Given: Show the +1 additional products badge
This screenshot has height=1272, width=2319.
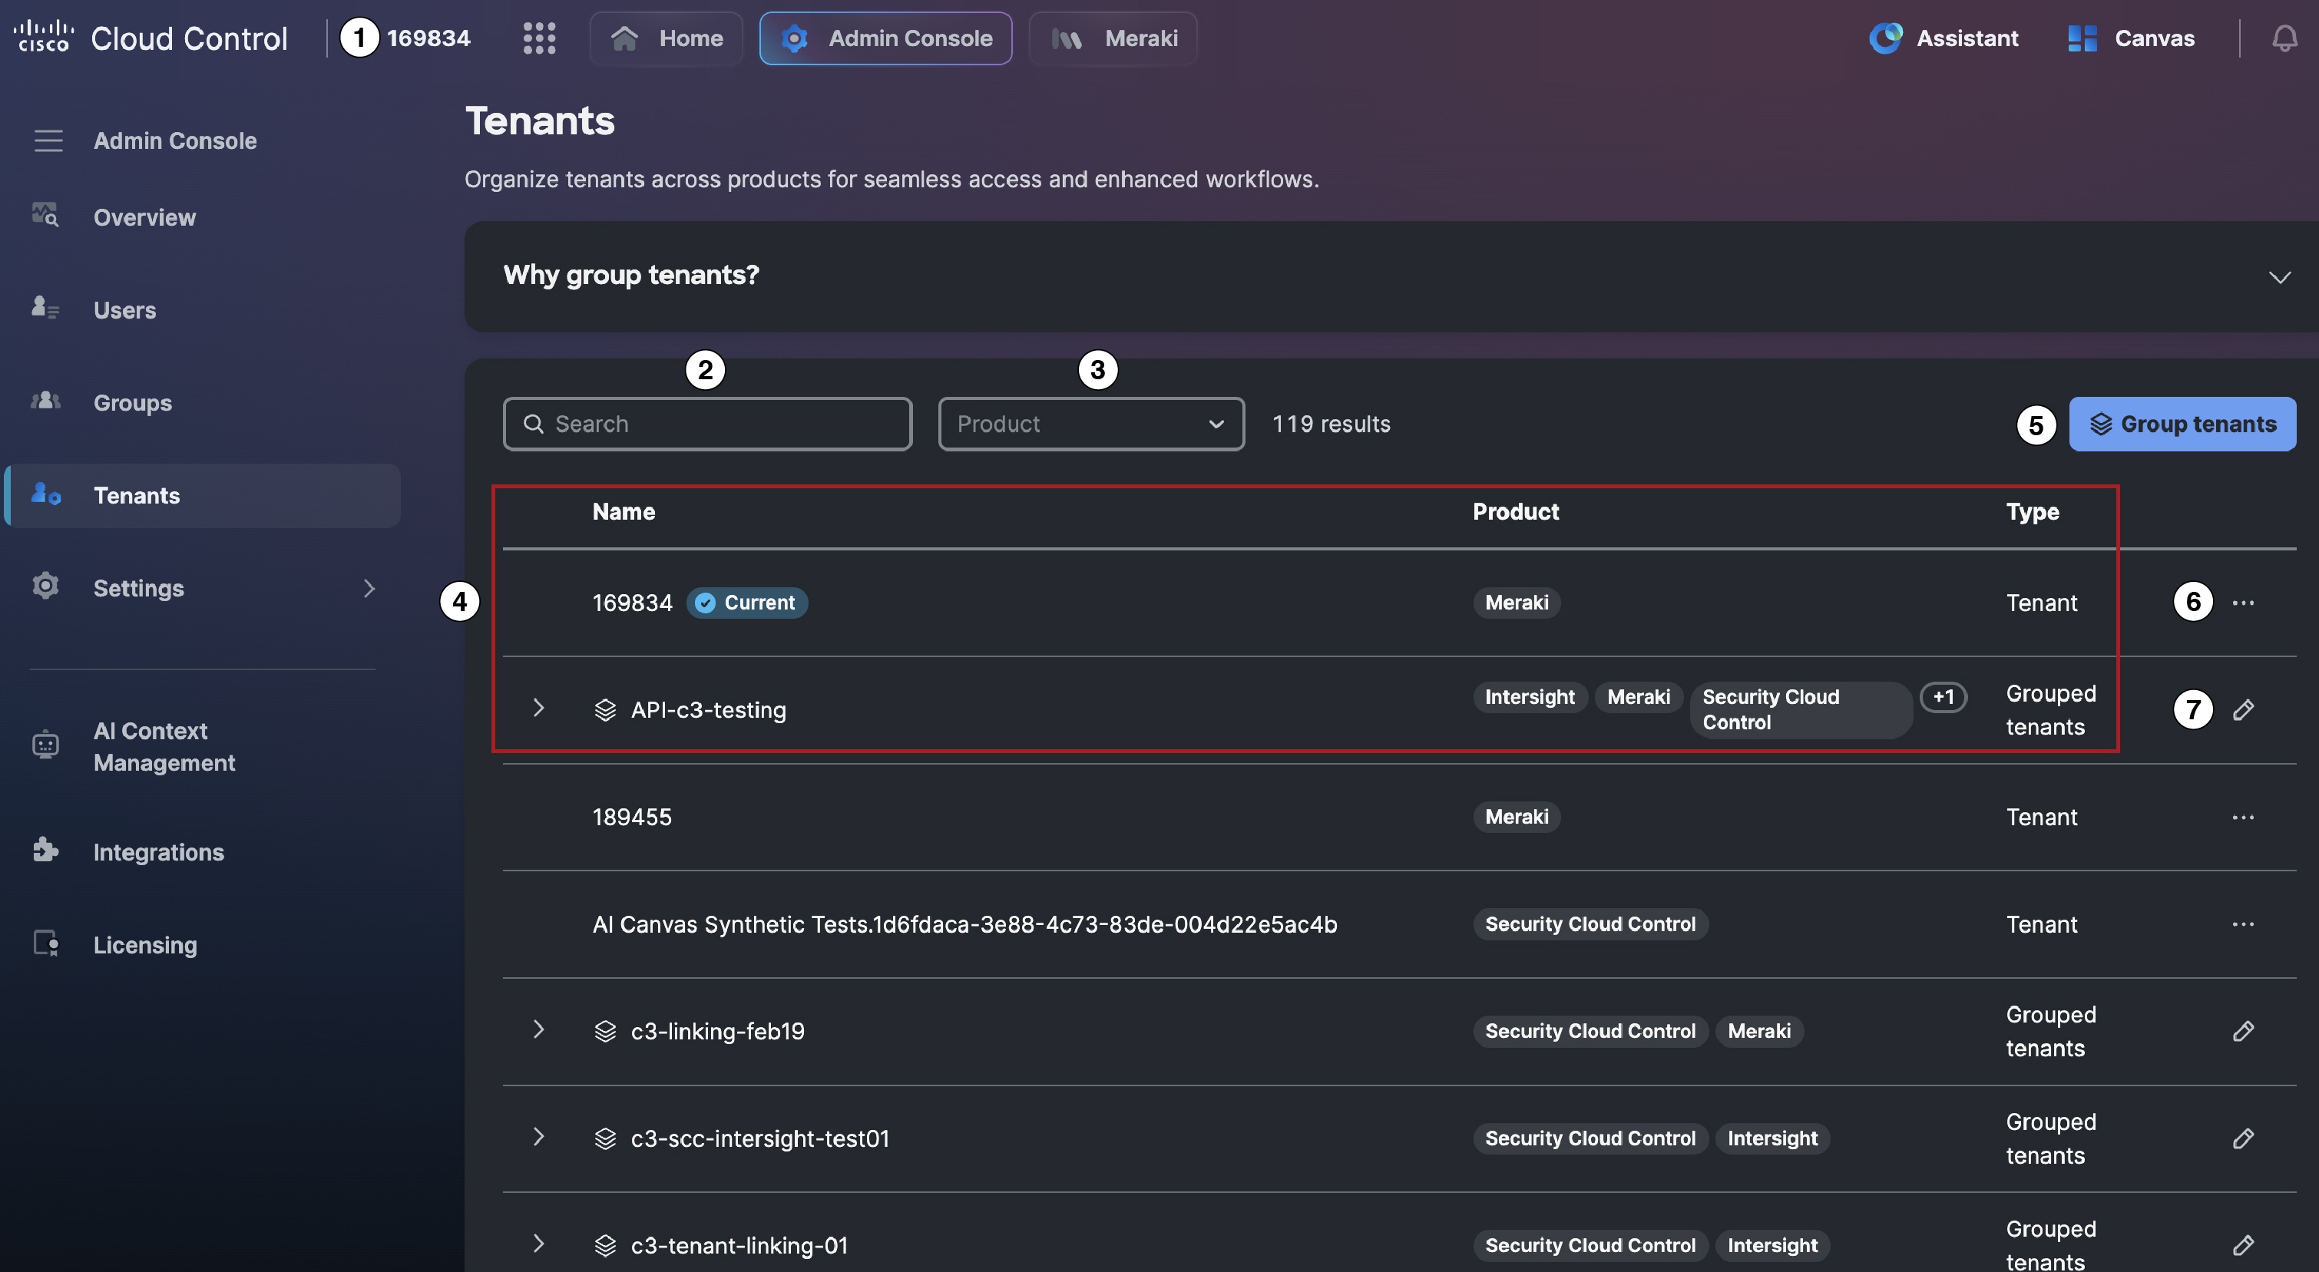Looking at the screenshot, I should tap(1943, 697).
